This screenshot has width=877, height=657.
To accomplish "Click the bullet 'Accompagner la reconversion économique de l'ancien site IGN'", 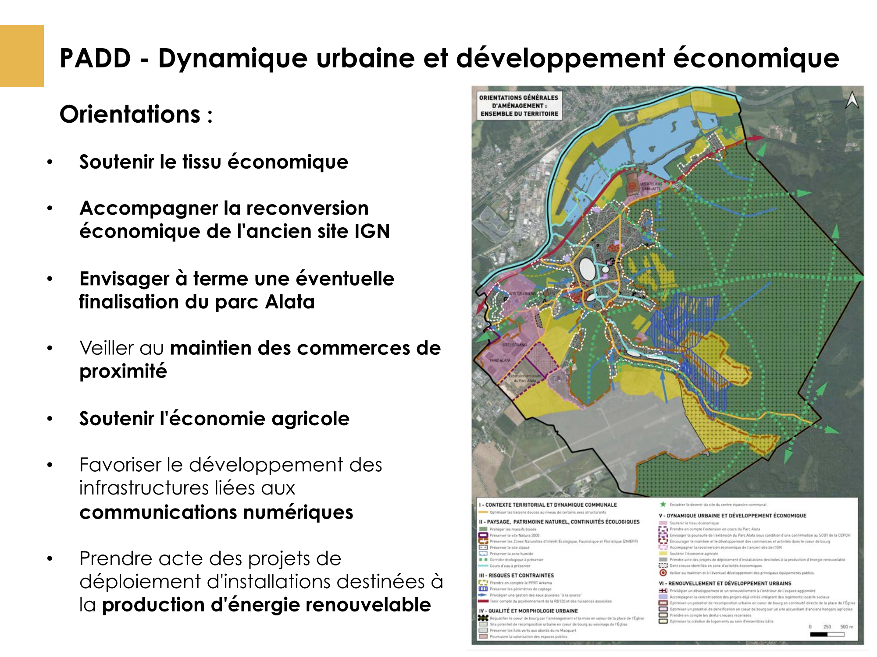I will pyautogui.click(x=235, y=220).
